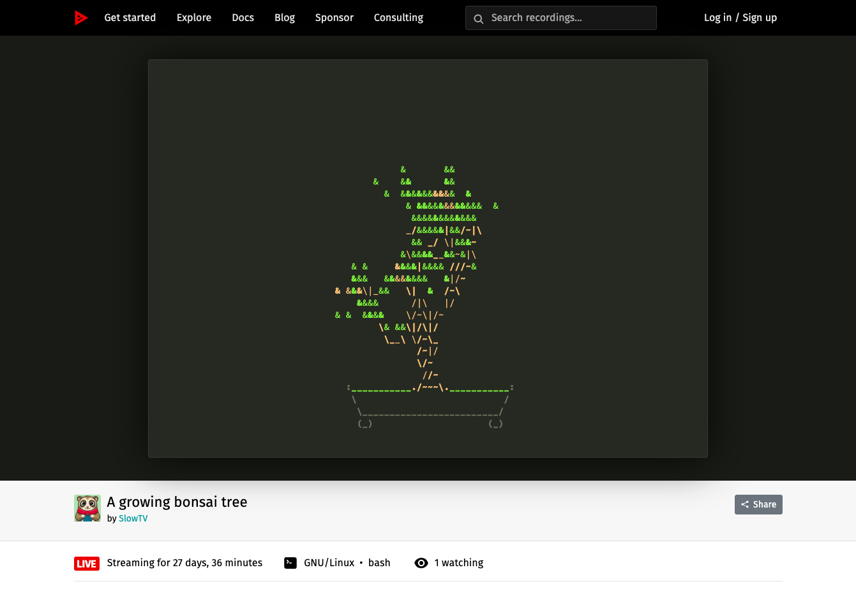
Task: Click Log in / Sign up
Action: (x=740, y=18)
